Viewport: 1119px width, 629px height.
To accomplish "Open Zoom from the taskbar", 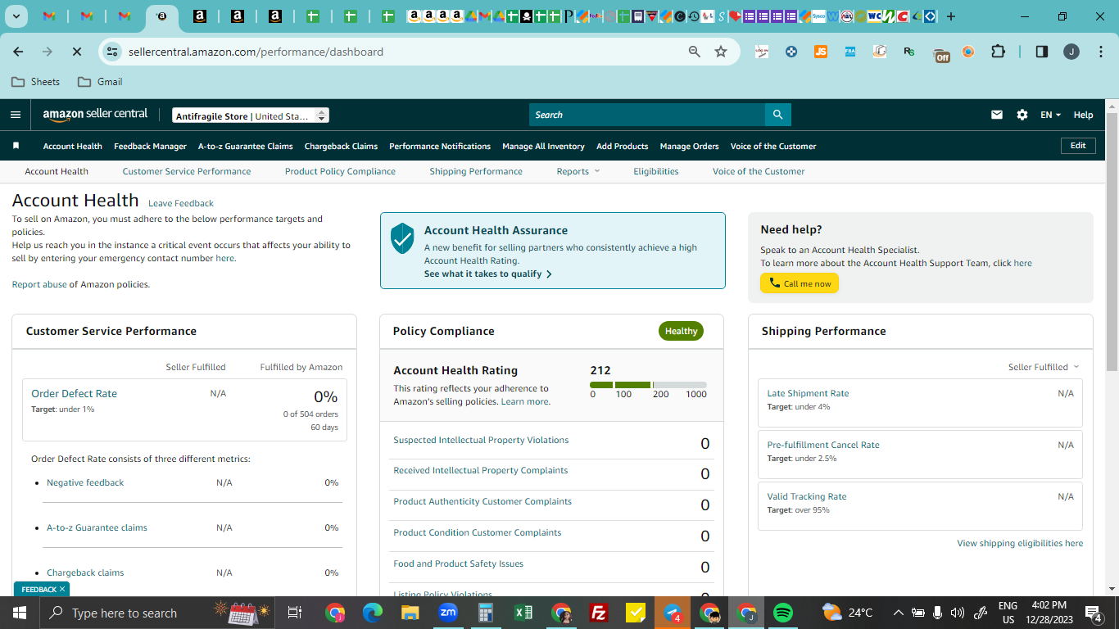I will click(x=448, y=613).
